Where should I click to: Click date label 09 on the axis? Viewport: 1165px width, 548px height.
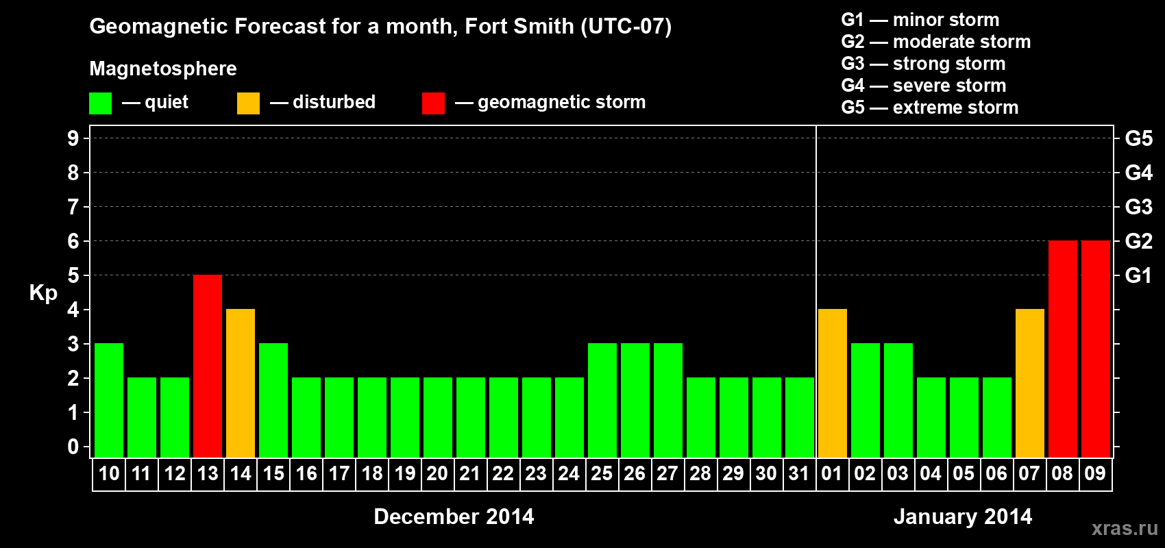point(1095,474)
